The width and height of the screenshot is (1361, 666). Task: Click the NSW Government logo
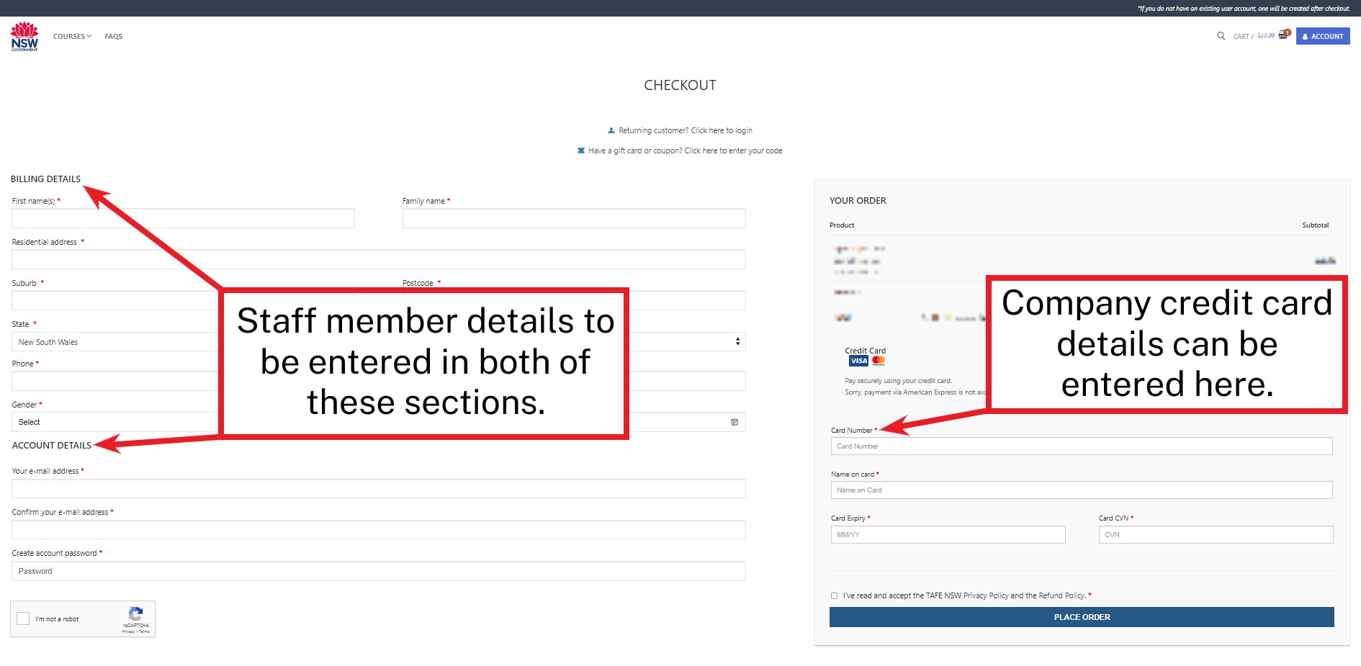24,36
